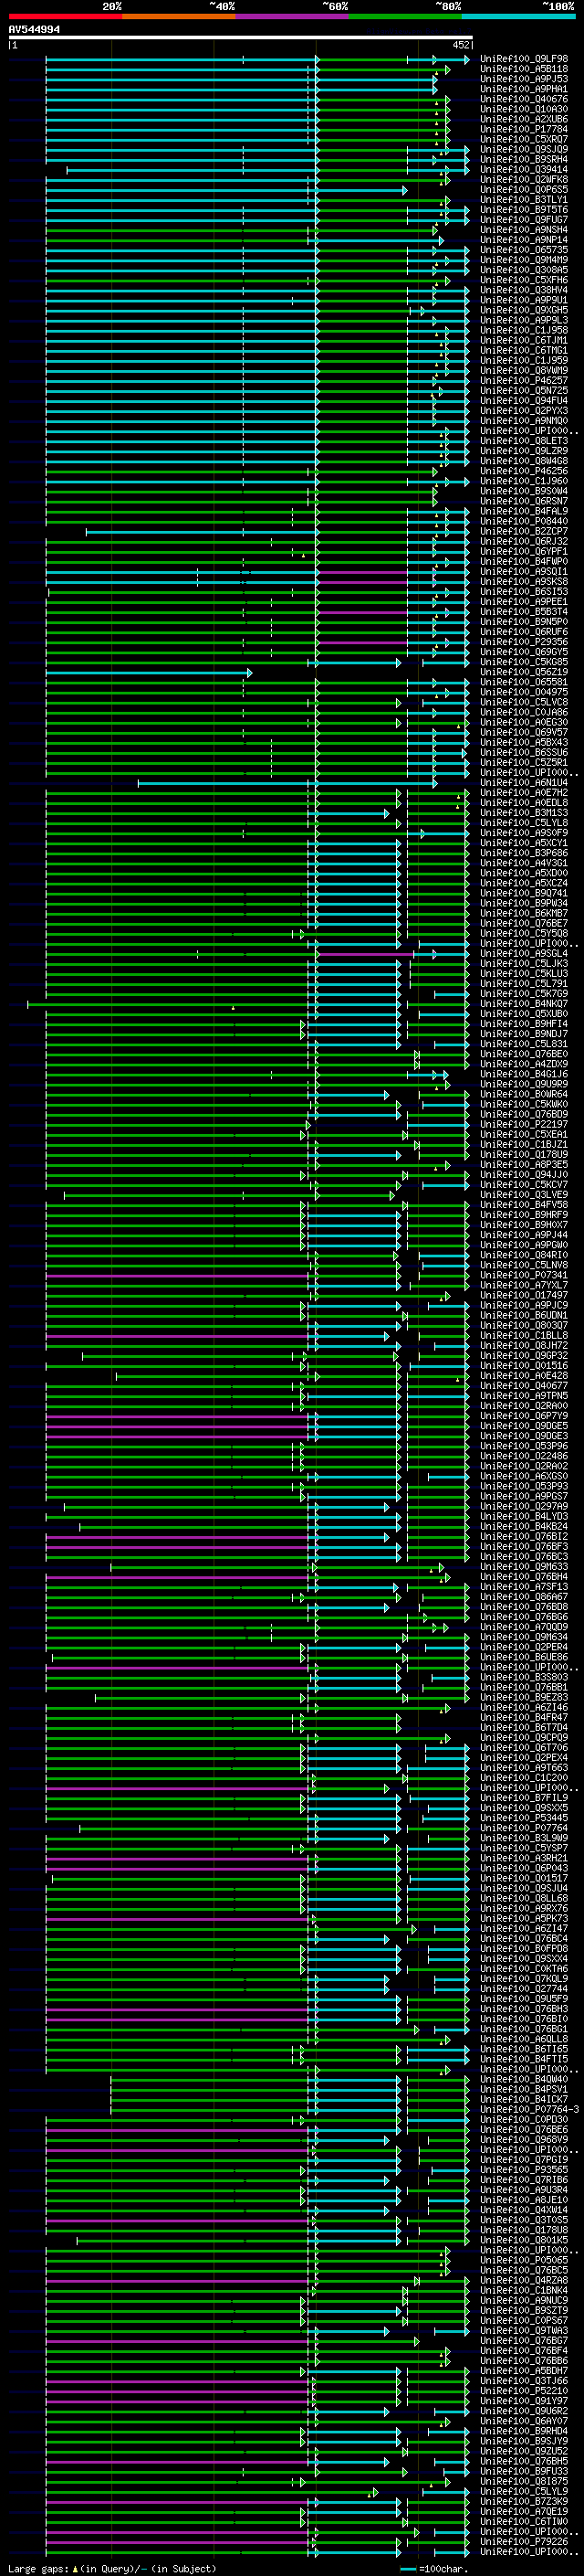Image resolution: width=584 pixels, height=2576 pixels.
Task: Click the Large gaps legend text
Action: tap(112, 2569)
